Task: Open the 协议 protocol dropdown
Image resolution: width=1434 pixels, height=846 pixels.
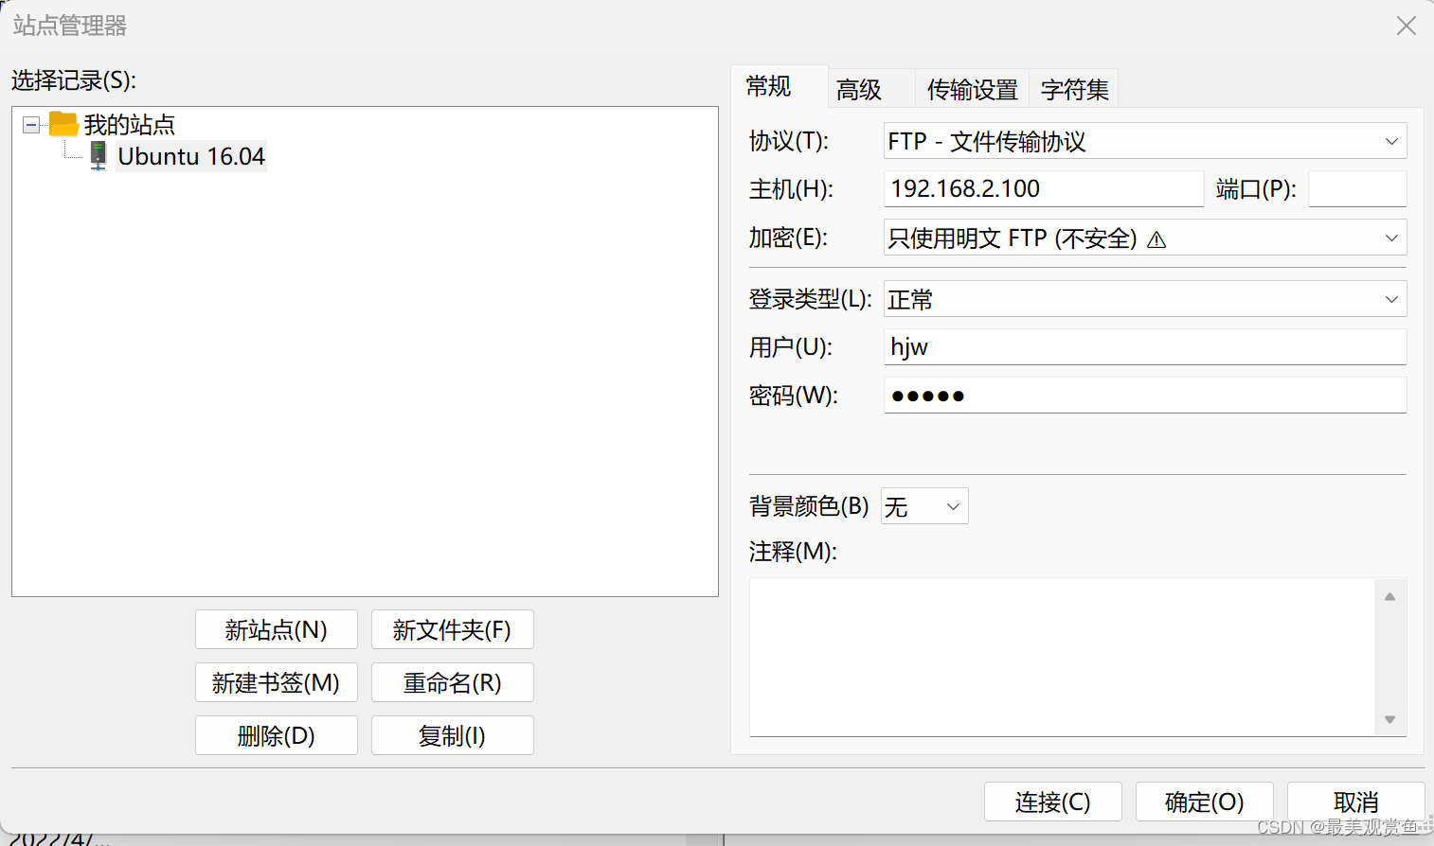Action: pos(1145,141)
